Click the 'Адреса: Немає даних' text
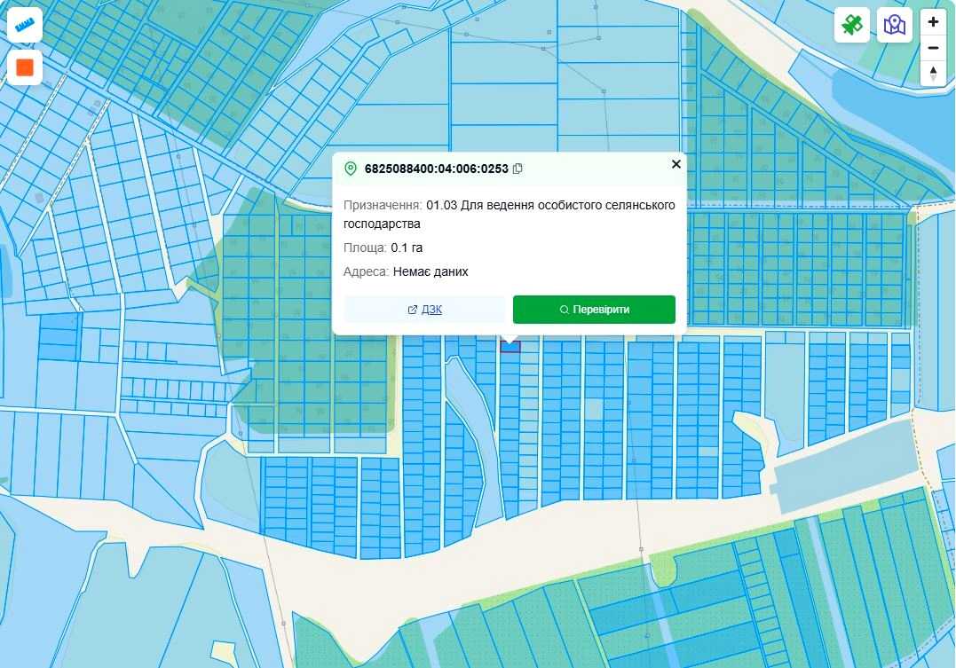956x668 pixels. point(406,271)
